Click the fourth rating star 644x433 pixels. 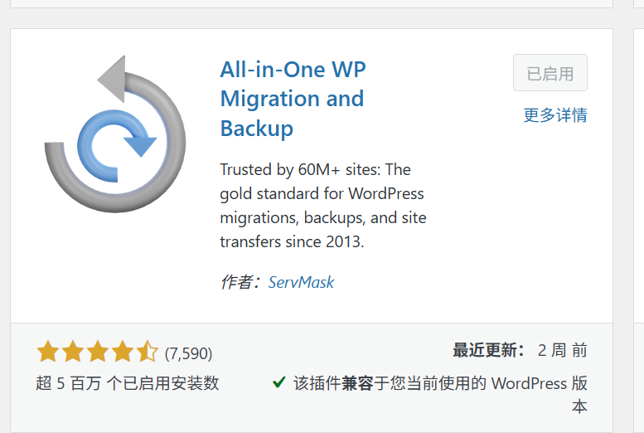click(x=122, y=353)
